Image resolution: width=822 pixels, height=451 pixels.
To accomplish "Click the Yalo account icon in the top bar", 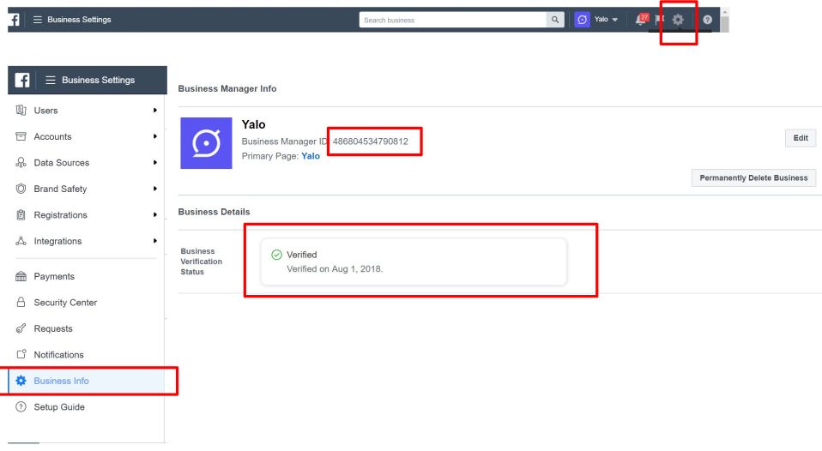I will click(x=582, y=20).
